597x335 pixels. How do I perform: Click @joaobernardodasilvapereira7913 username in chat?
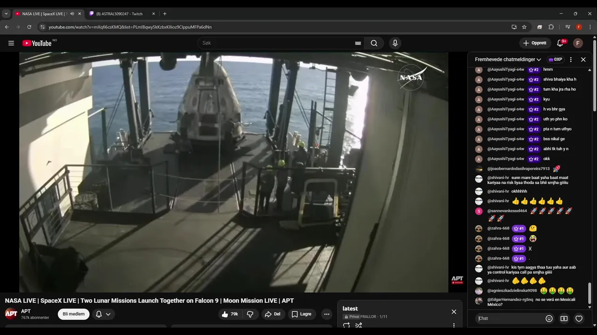(x=519, y=169)
